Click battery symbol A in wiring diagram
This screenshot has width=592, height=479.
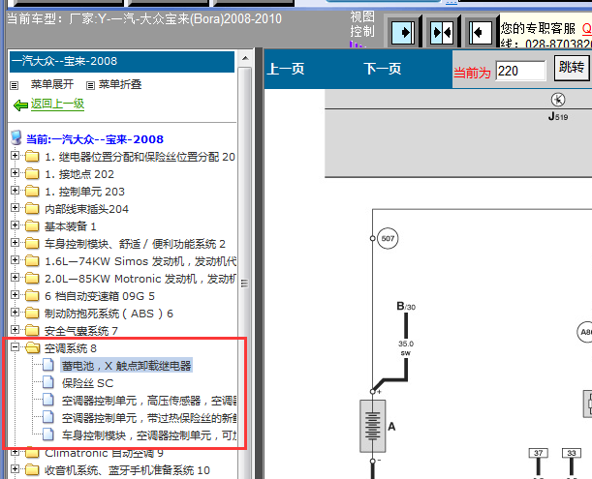[x=373, y=426]
